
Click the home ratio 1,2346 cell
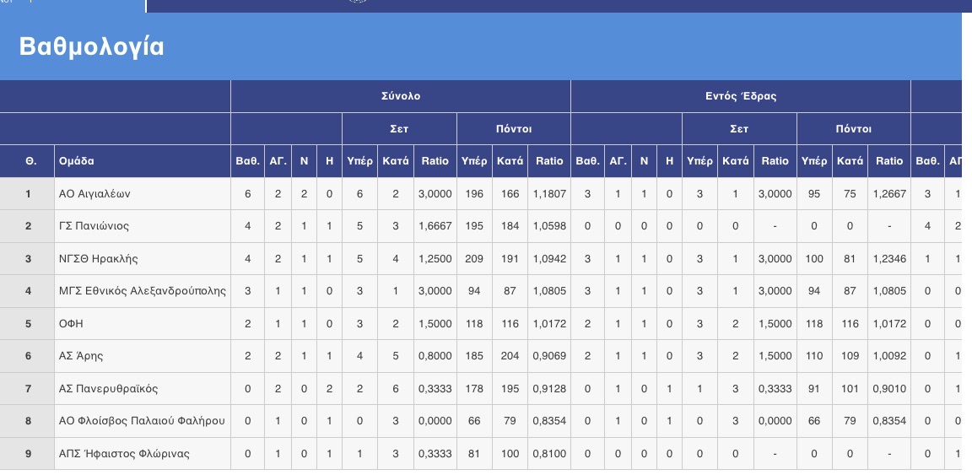click(x=889, y=258)
